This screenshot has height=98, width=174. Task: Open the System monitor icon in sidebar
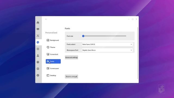point(38,29)
